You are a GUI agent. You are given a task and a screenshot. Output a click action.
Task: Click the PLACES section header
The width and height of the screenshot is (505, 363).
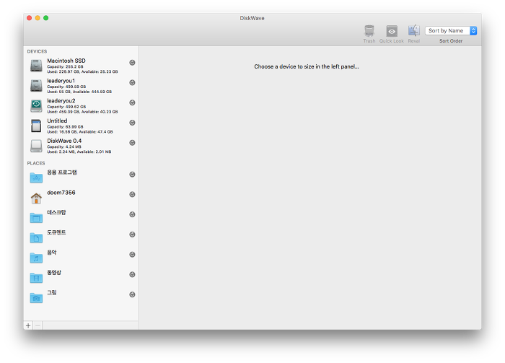tap(36, 163)
